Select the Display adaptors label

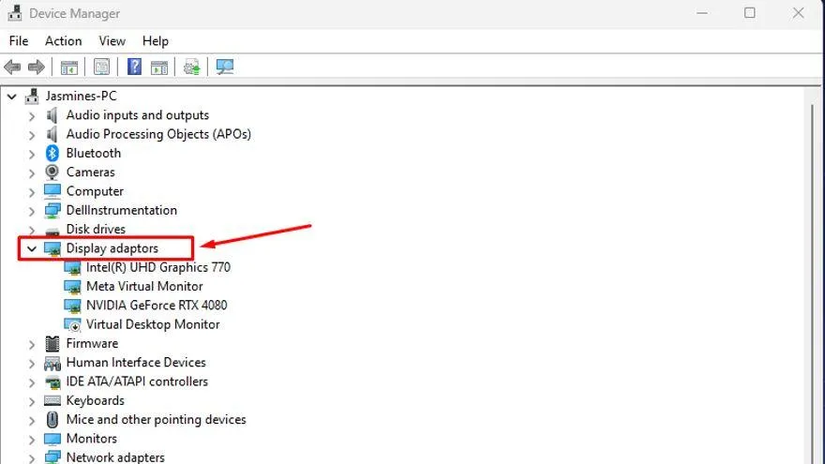coord(112,248)
